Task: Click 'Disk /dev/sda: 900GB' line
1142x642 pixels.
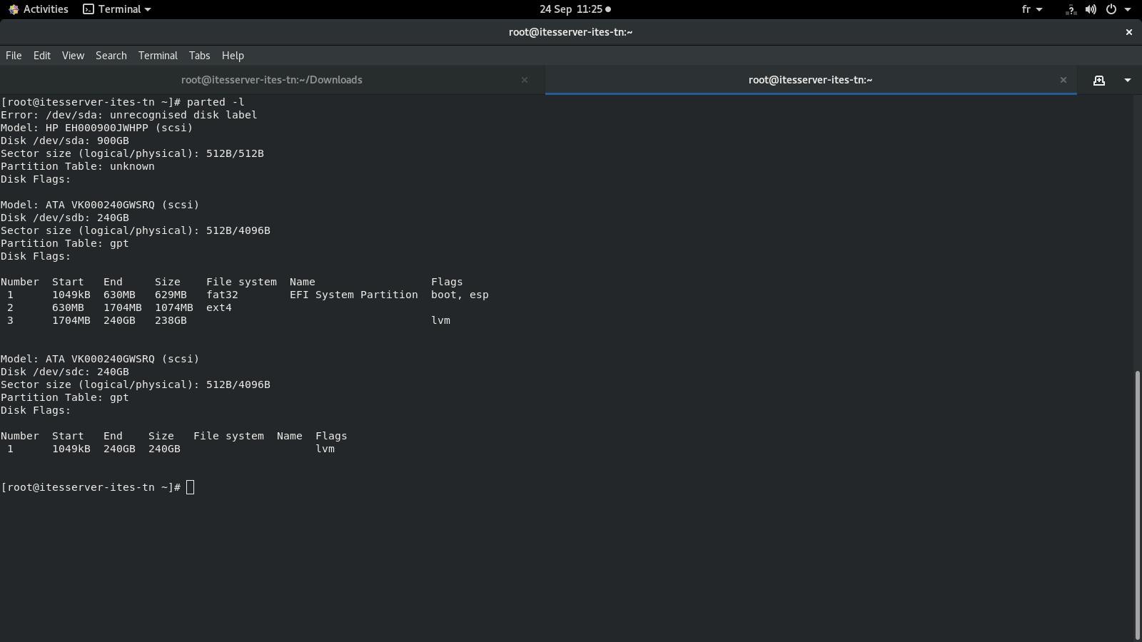Action: pyautogui.click(x=65, y=141)
